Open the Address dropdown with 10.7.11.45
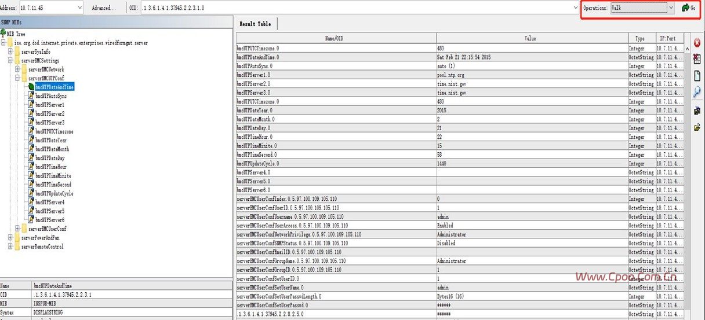This screenshot has width=705, height=320. coord(79,8)
